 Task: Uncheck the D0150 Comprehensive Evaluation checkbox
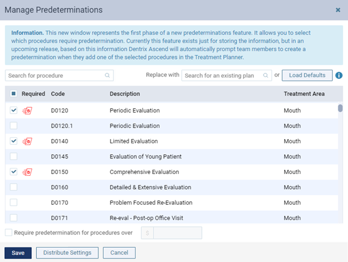point(13,172)
